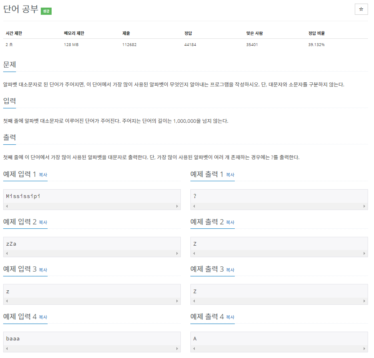Viewport: 374px width, 358px height.
Task: Click the 시간 제한 column header
Action: 14,33
